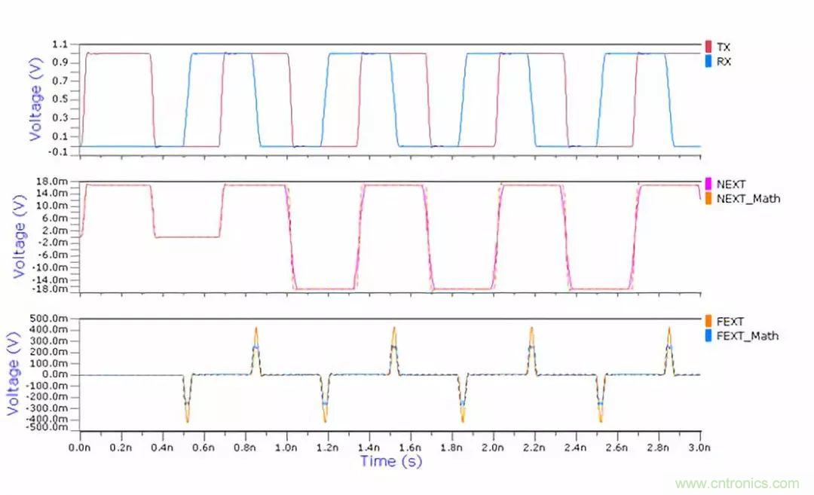Select the NEXT_Math legend label

[748, 199]
